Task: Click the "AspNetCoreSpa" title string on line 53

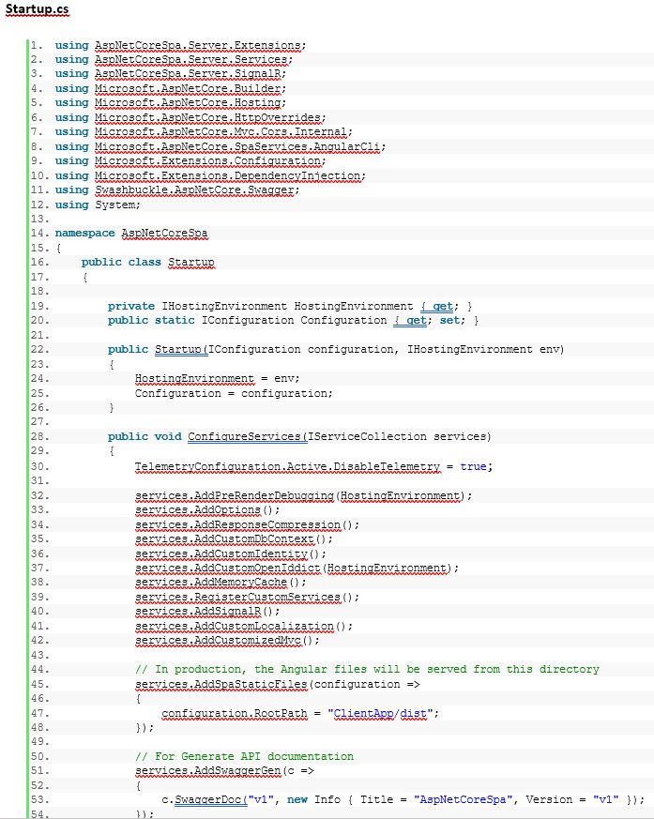Action: [463, 799]
